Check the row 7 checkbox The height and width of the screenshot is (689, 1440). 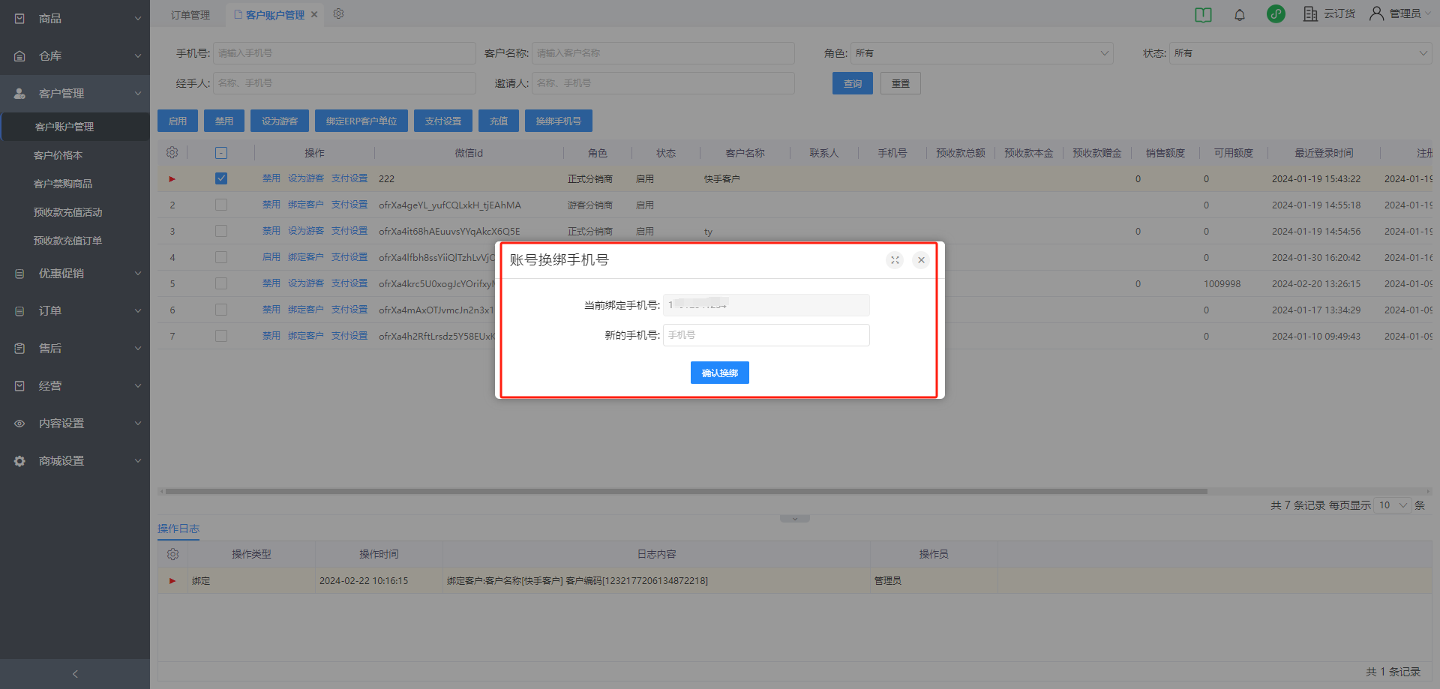[x=221, y=336]
